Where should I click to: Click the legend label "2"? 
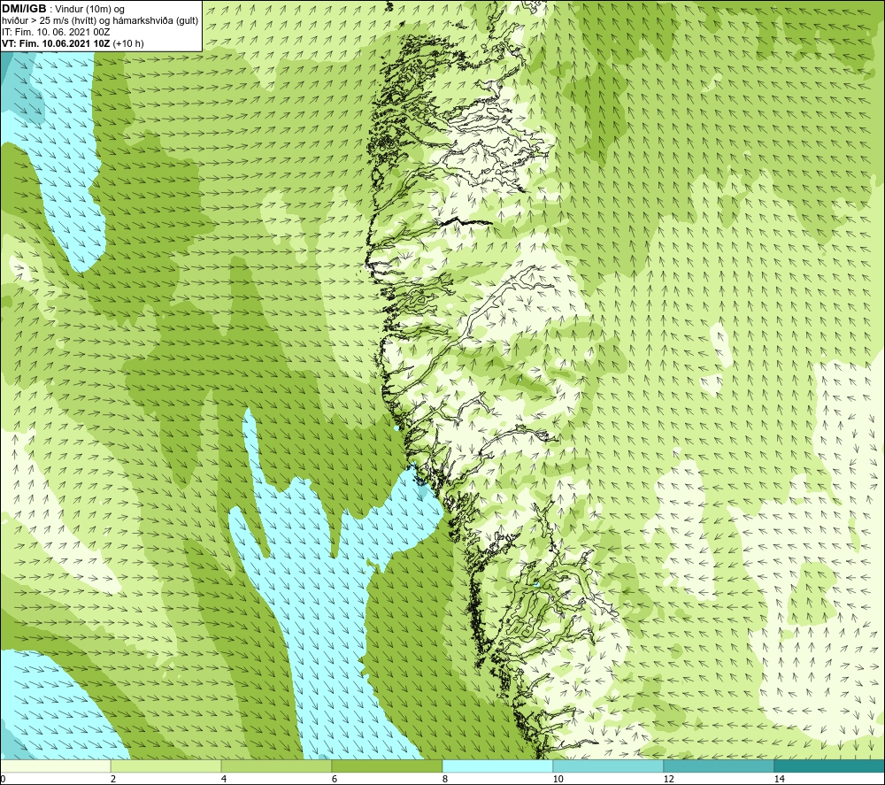(113, 779)
